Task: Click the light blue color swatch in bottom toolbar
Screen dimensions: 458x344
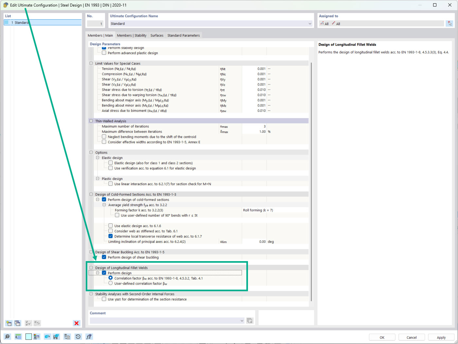Action: coord(28,336)
